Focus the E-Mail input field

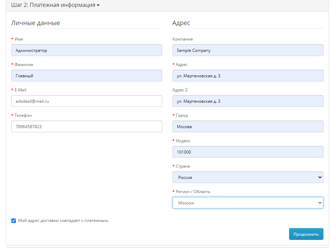(x=87, y=101)
